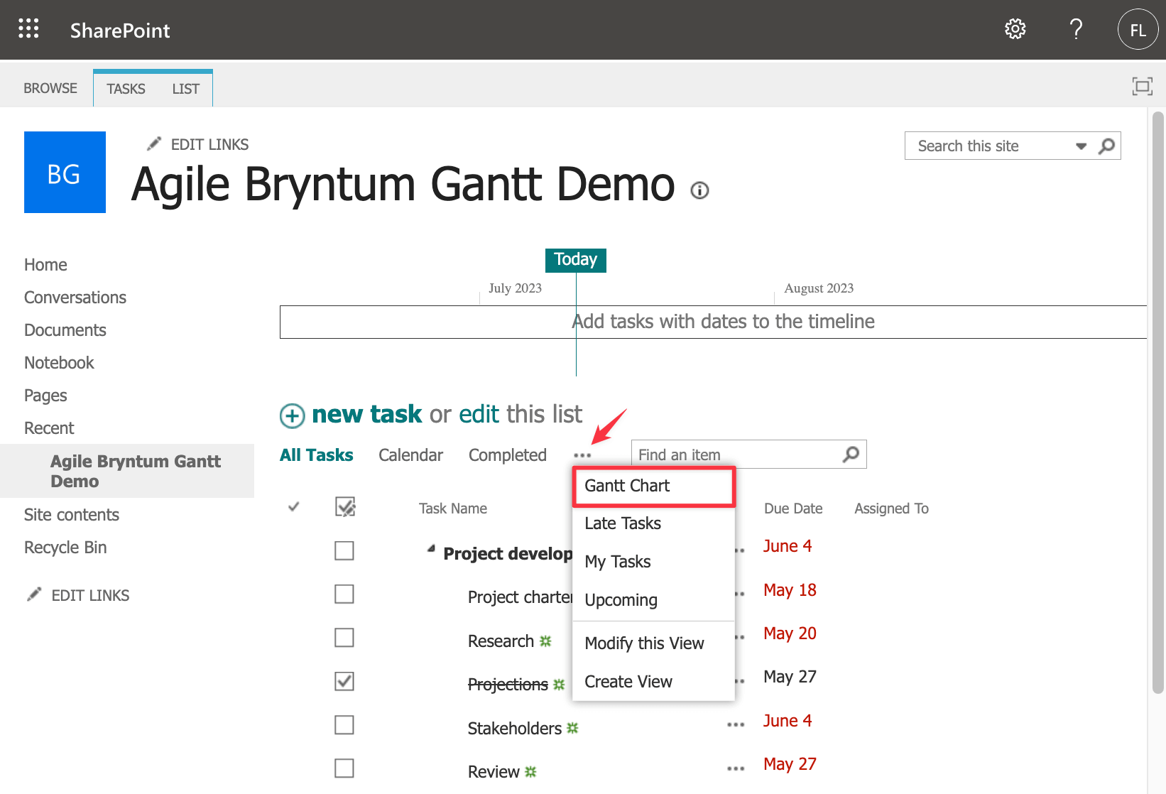The image size is (1166, 794).
Task: Select My Tasks view
Action: [653, 562]
